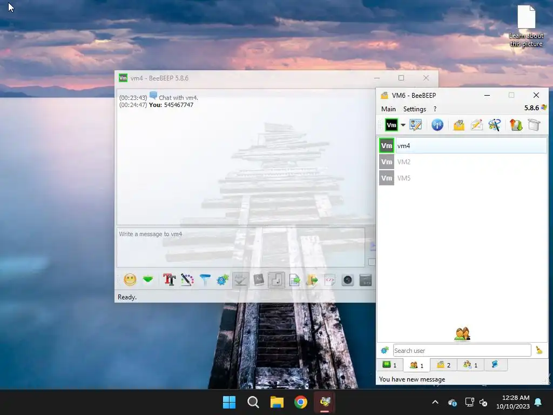Click the write message pencil envelope icon

click(x=476, y=125)
